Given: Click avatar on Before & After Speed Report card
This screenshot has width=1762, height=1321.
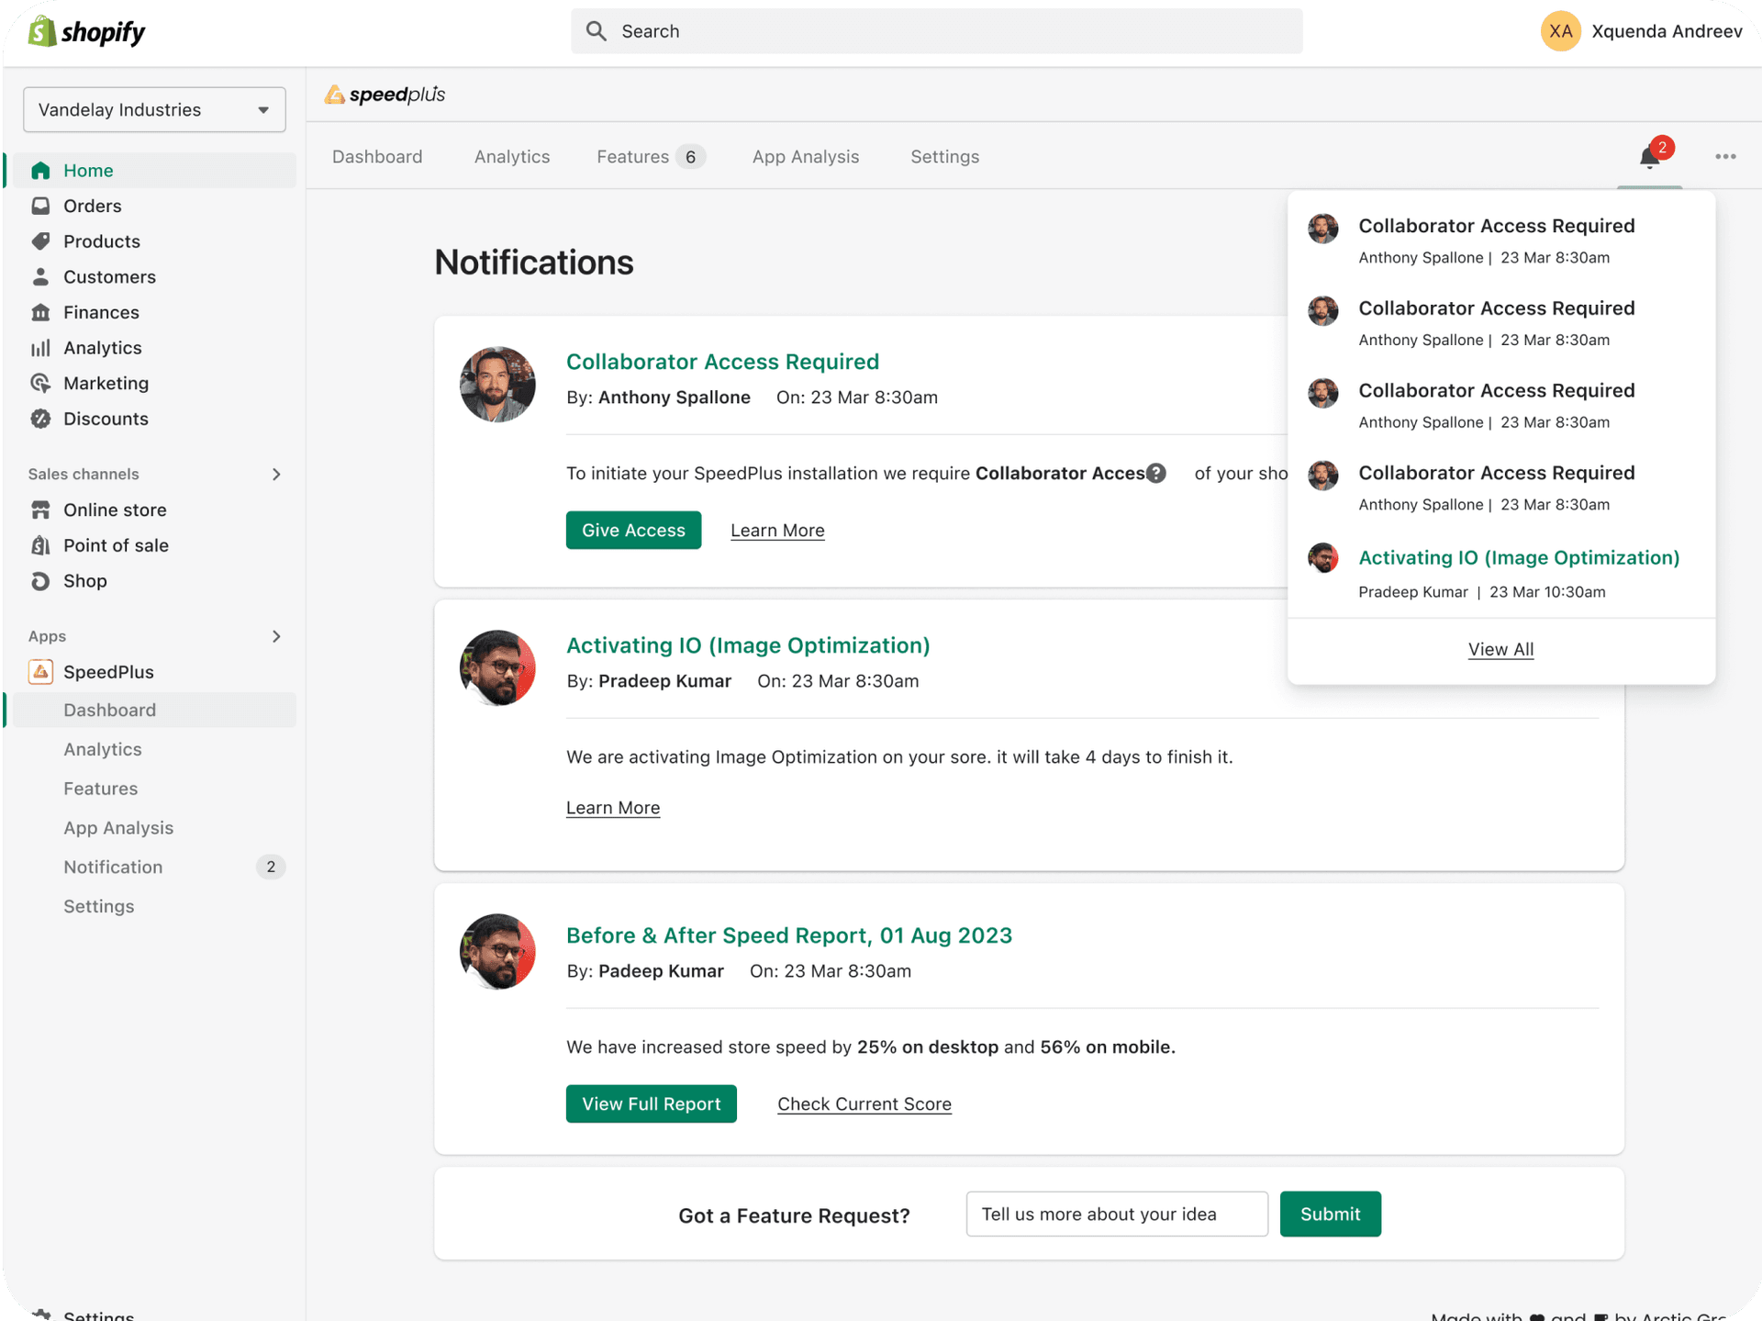Looking at the screenshot, I should [x=497, y=951].
